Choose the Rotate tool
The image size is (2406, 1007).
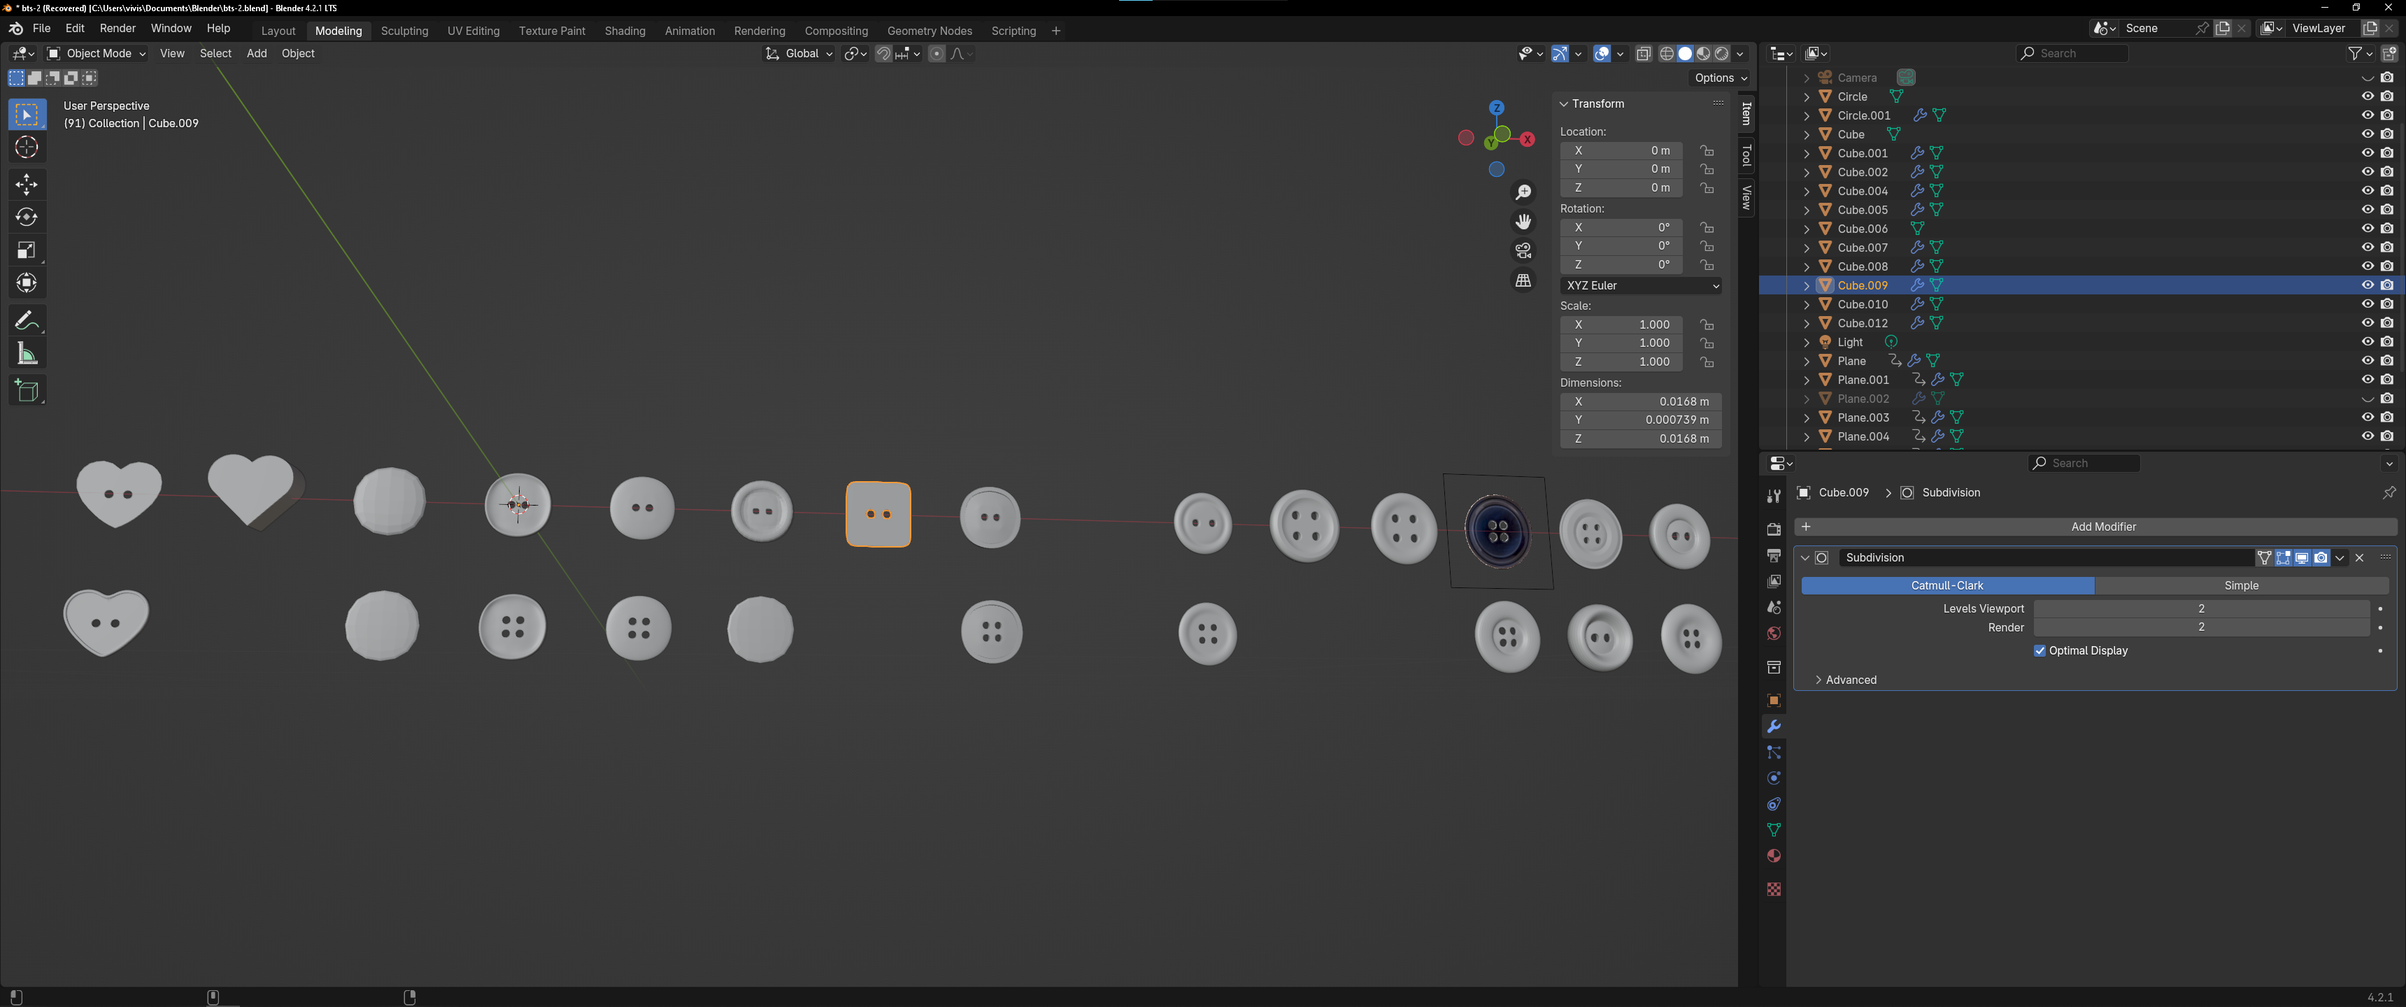(26, 217)
